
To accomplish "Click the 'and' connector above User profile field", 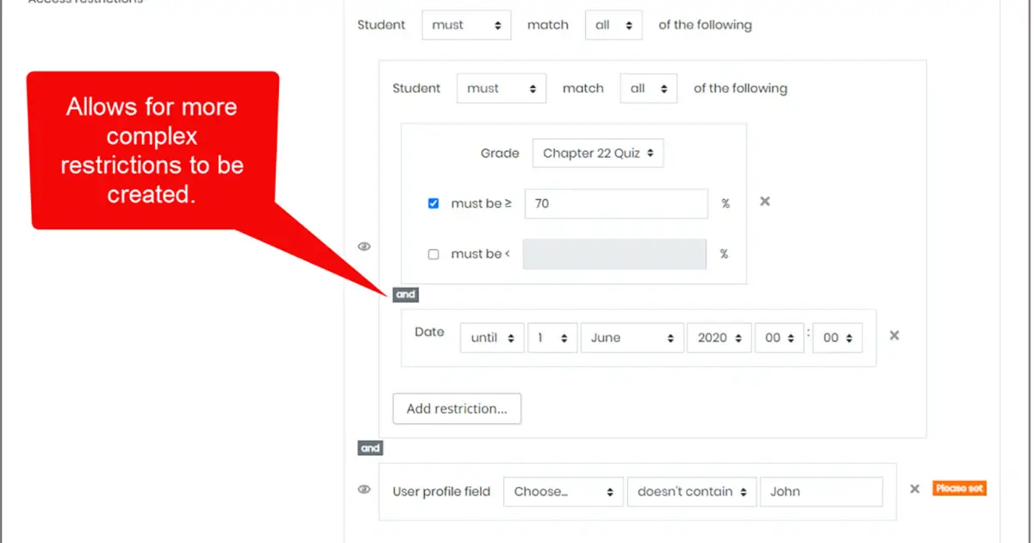I will [x=370, y=447].
